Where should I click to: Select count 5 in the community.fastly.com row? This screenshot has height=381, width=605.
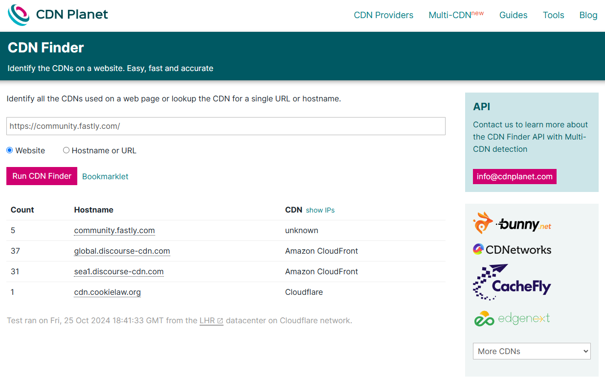pyautogui.click(x=13, y=230)
